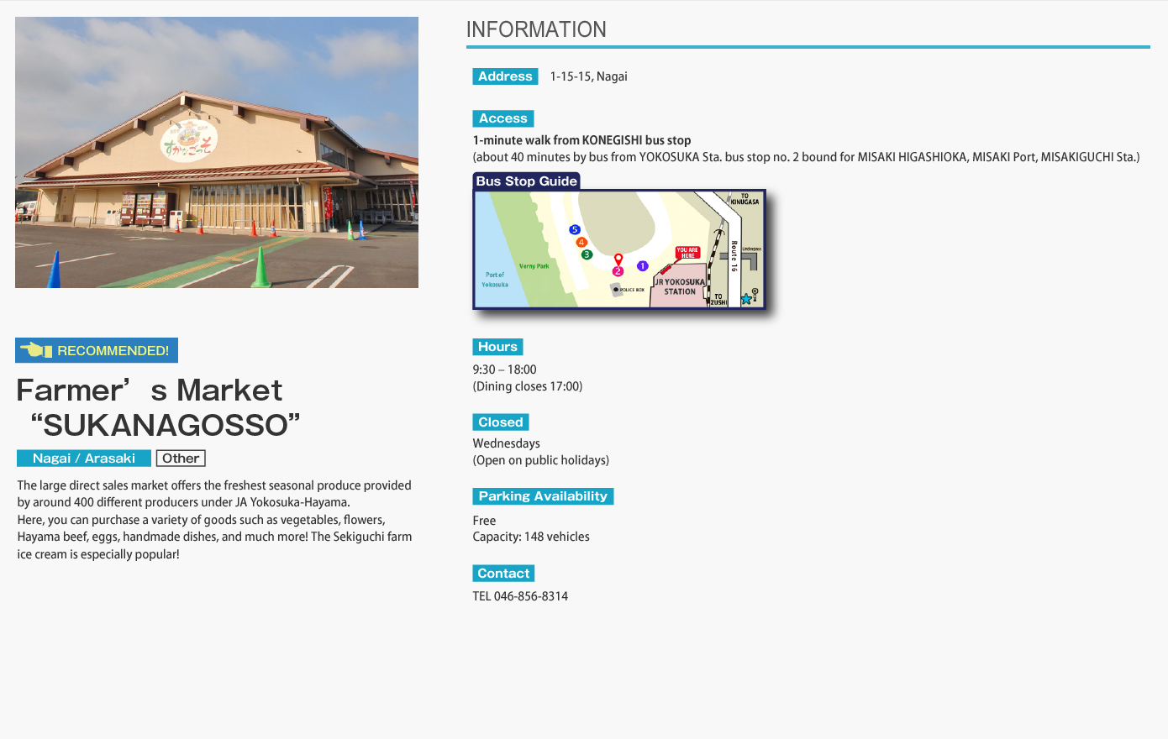Select the Nagai / Arasaki area tag
The width and height of the screenshot is (1168, 739).
[83, 459]
